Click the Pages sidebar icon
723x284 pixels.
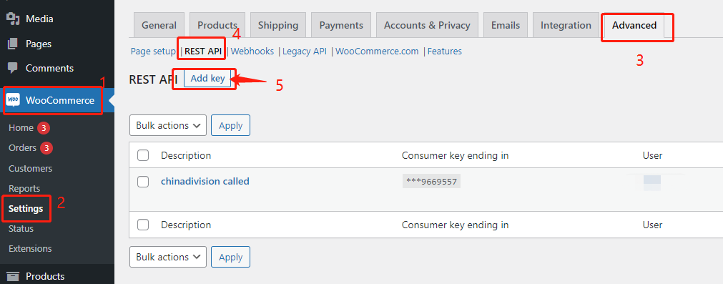[14, 44]
